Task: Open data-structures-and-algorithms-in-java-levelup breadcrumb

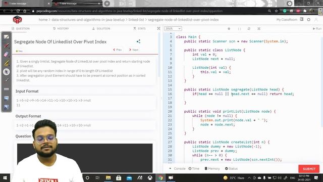Action: 88,20
